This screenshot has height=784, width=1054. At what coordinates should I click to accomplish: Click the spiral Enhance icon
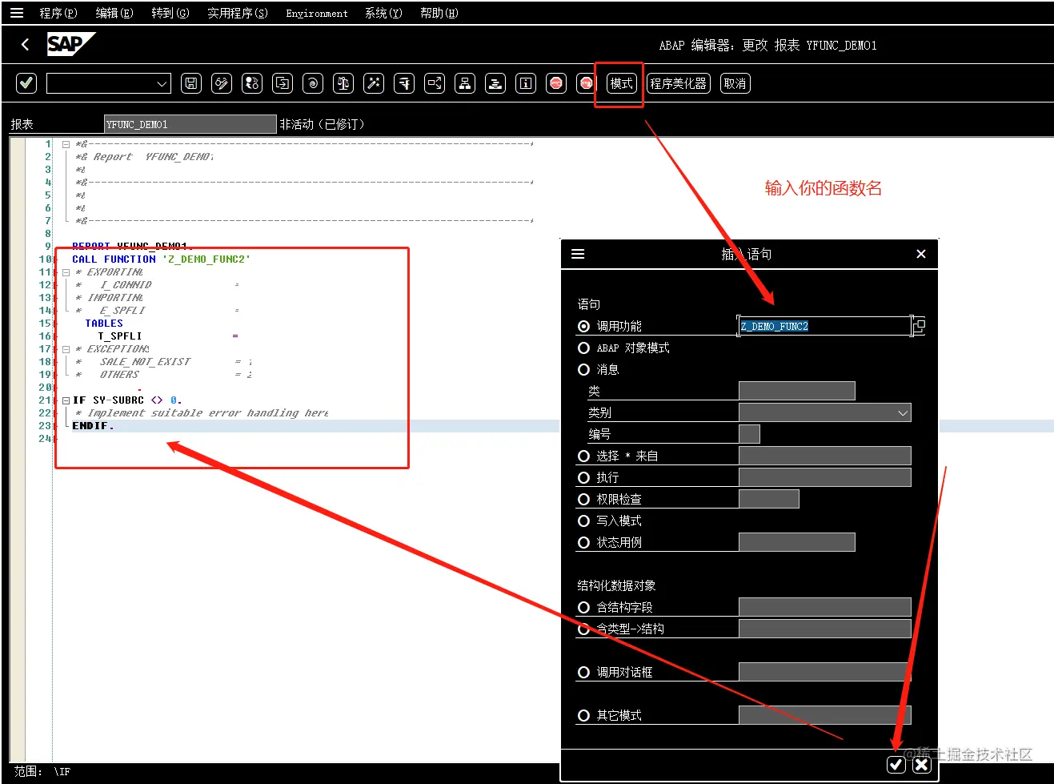pyautogui.click(x=313, y=83)
